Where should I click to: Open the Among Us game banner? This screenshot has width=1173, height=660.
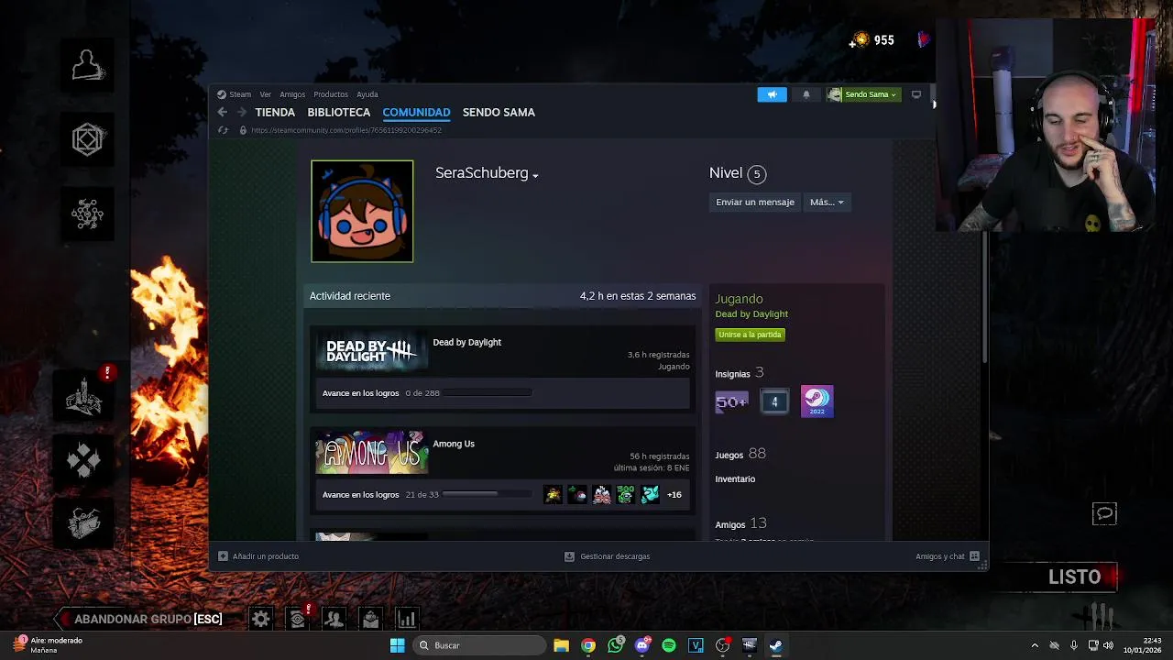coord(372,454)
